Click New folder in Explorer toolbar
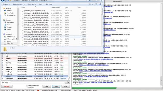 click(x=49, y=4)
